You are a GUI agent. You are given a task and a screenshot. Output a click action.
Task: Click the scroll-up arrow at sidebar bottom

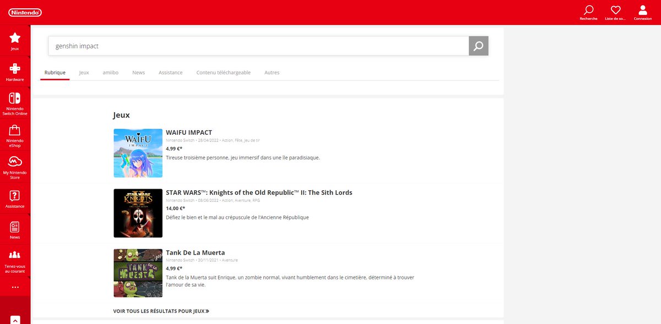[15, 320]
